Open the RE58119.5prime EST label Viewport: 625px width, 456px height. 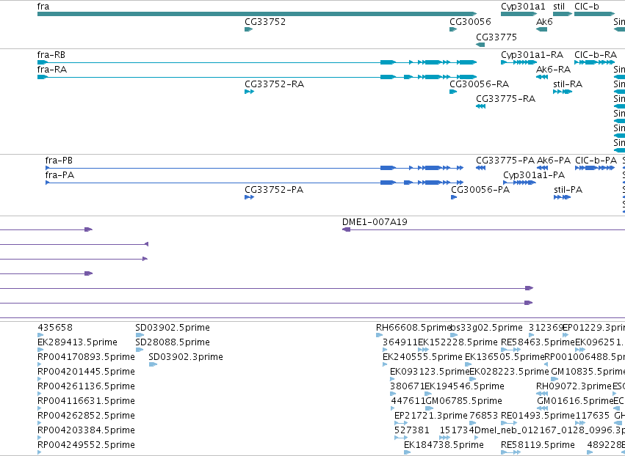pos(538,446)
